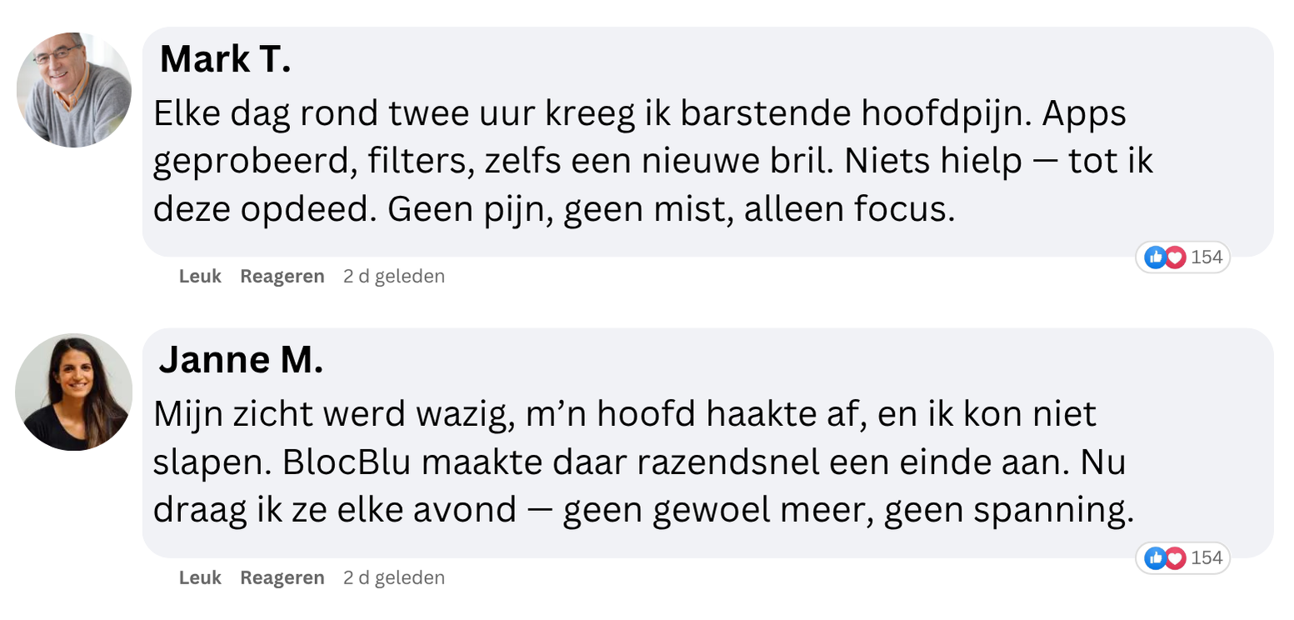Click the blue thumbs-up icon on Mark T.'s comment
Screen dimensions: 1294x620
tap(1155, 257)
